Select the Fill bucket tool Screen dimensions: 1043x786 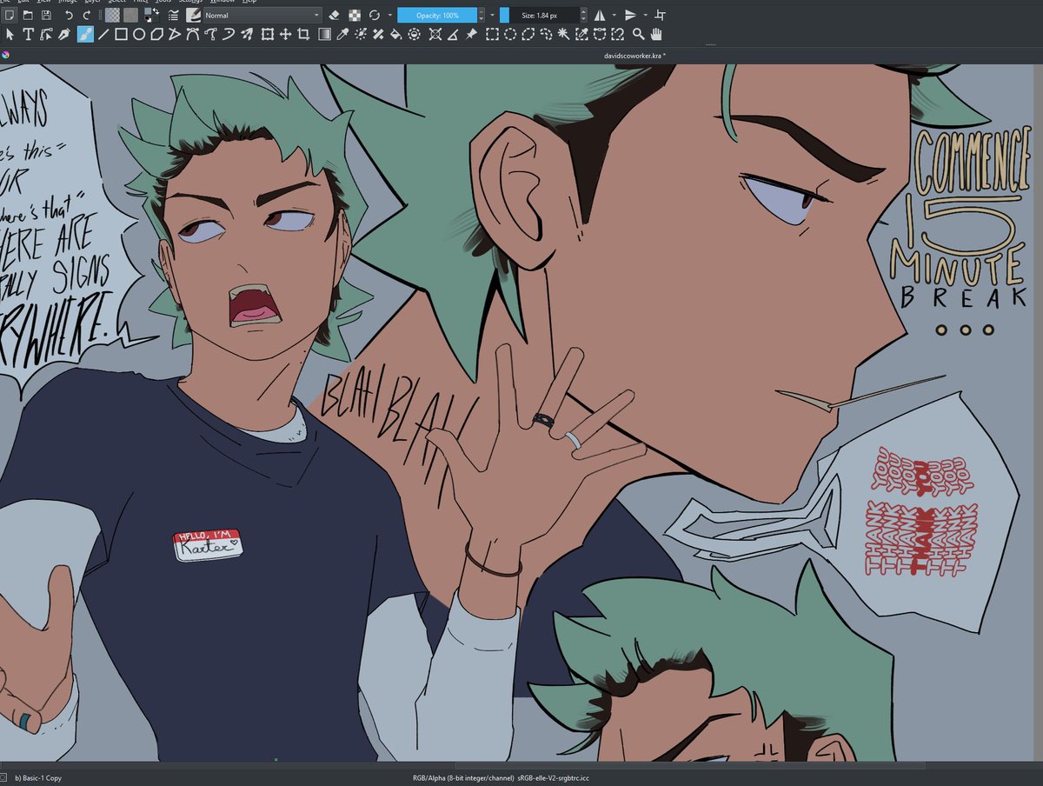click(395, 35)
